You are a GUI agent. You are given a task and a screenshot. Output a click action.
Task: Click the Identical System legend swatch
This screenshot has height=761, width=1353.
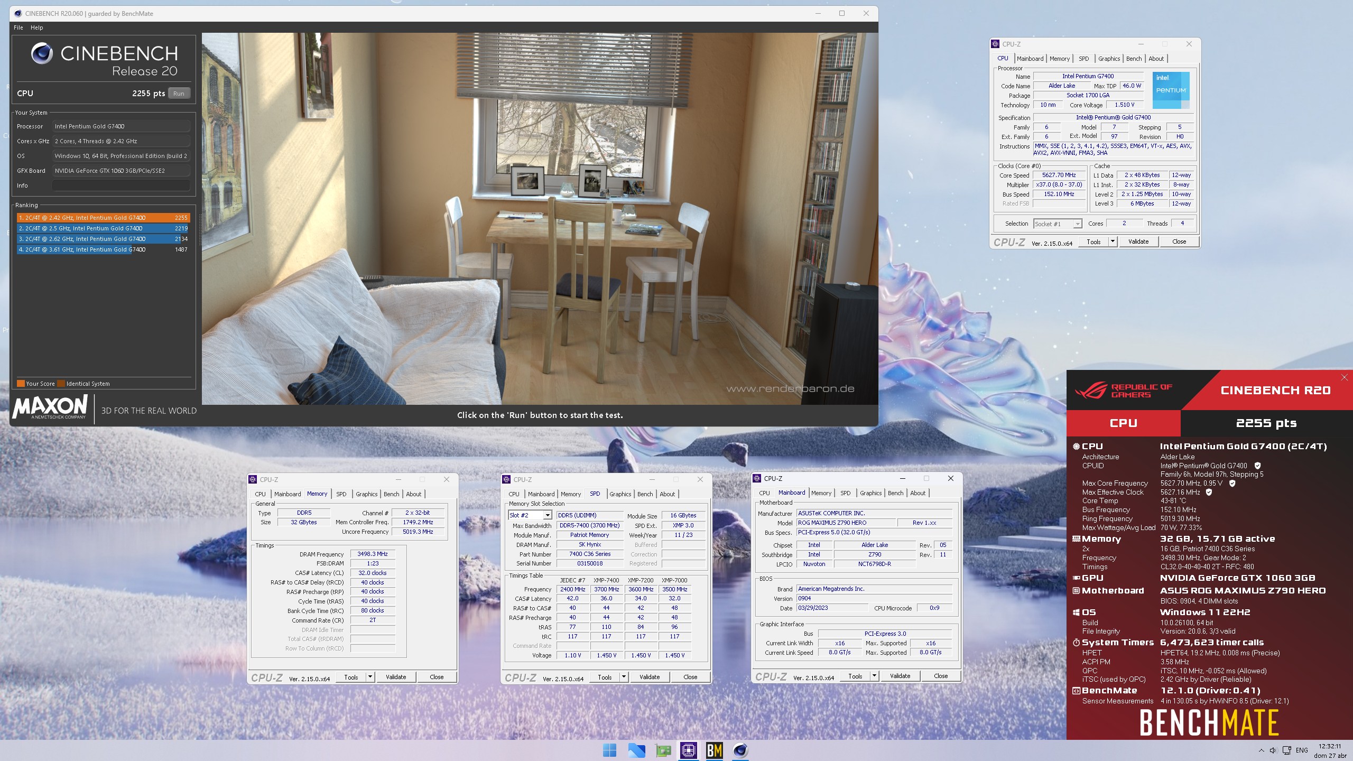pyautogui.click(x=61, y=384)
